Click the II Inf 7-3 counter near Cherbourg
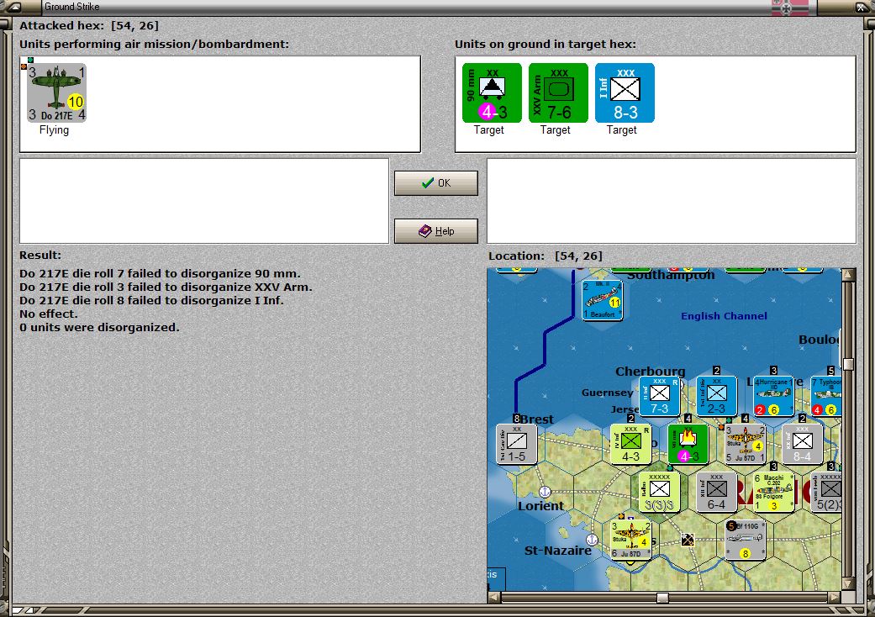The height and width of the screenshot is (617, 875). (x=659, y=396)
